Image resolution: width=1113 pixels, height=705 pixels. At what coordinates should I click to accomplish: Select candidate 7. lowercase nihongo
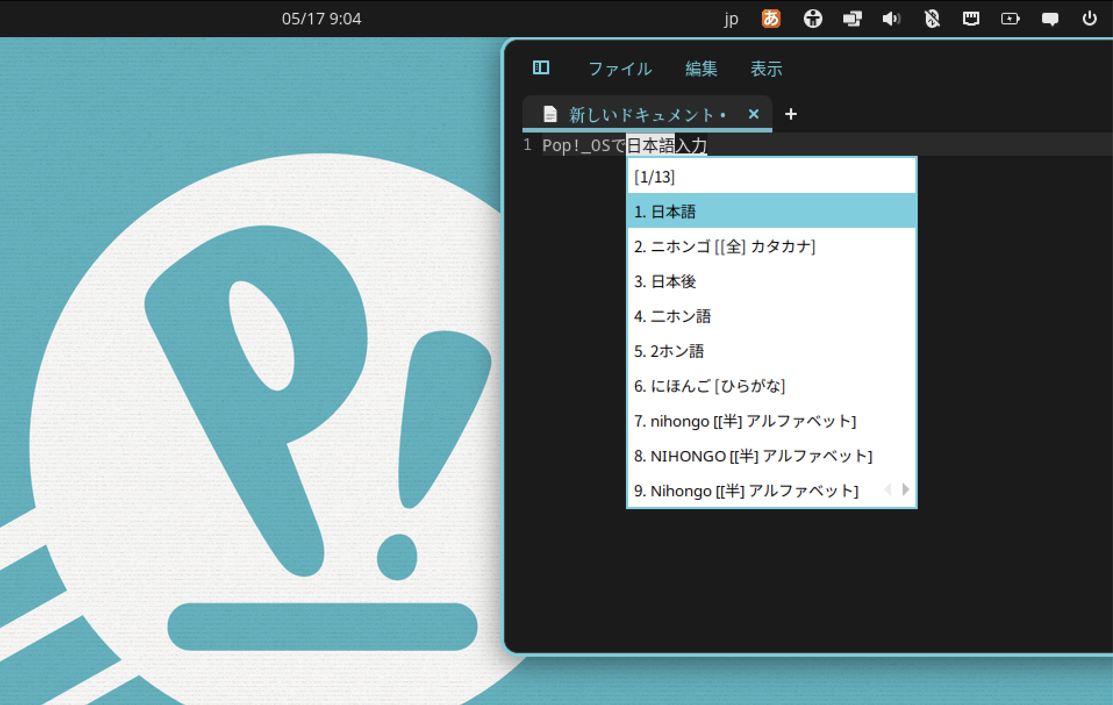(x=771, y=421)
